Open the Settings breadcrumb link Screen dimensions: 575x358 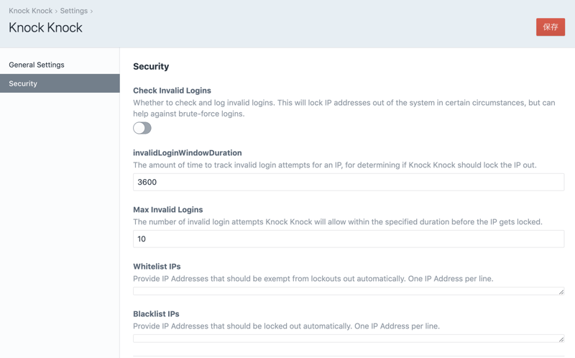[x=73, y=11]
